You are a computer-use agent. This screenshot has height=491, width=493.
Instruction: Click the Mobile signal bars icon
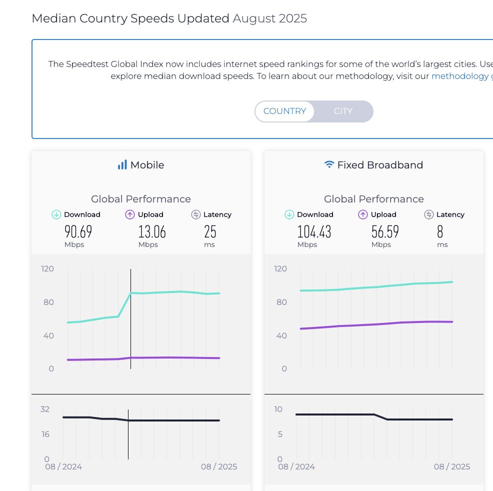[122, 165]
